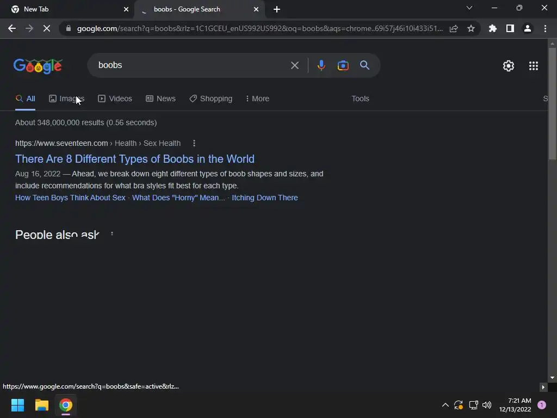Switch to the New Tab tab

[x=67, y=9]
